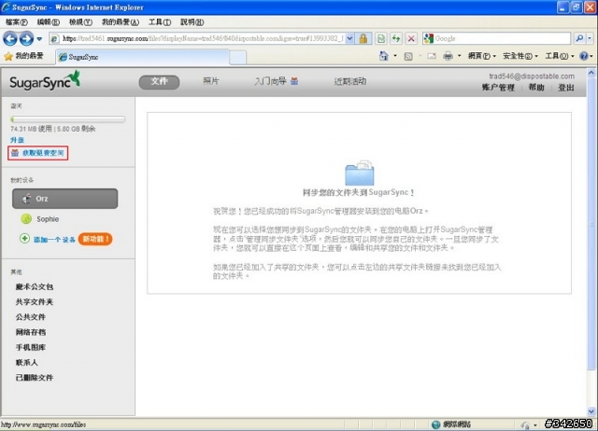Open 公共文件 in sidebar

coord(31,317)
